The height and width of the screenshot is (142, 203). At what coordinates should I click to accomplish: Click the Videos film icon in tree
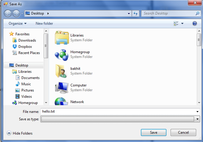[18, 97]
